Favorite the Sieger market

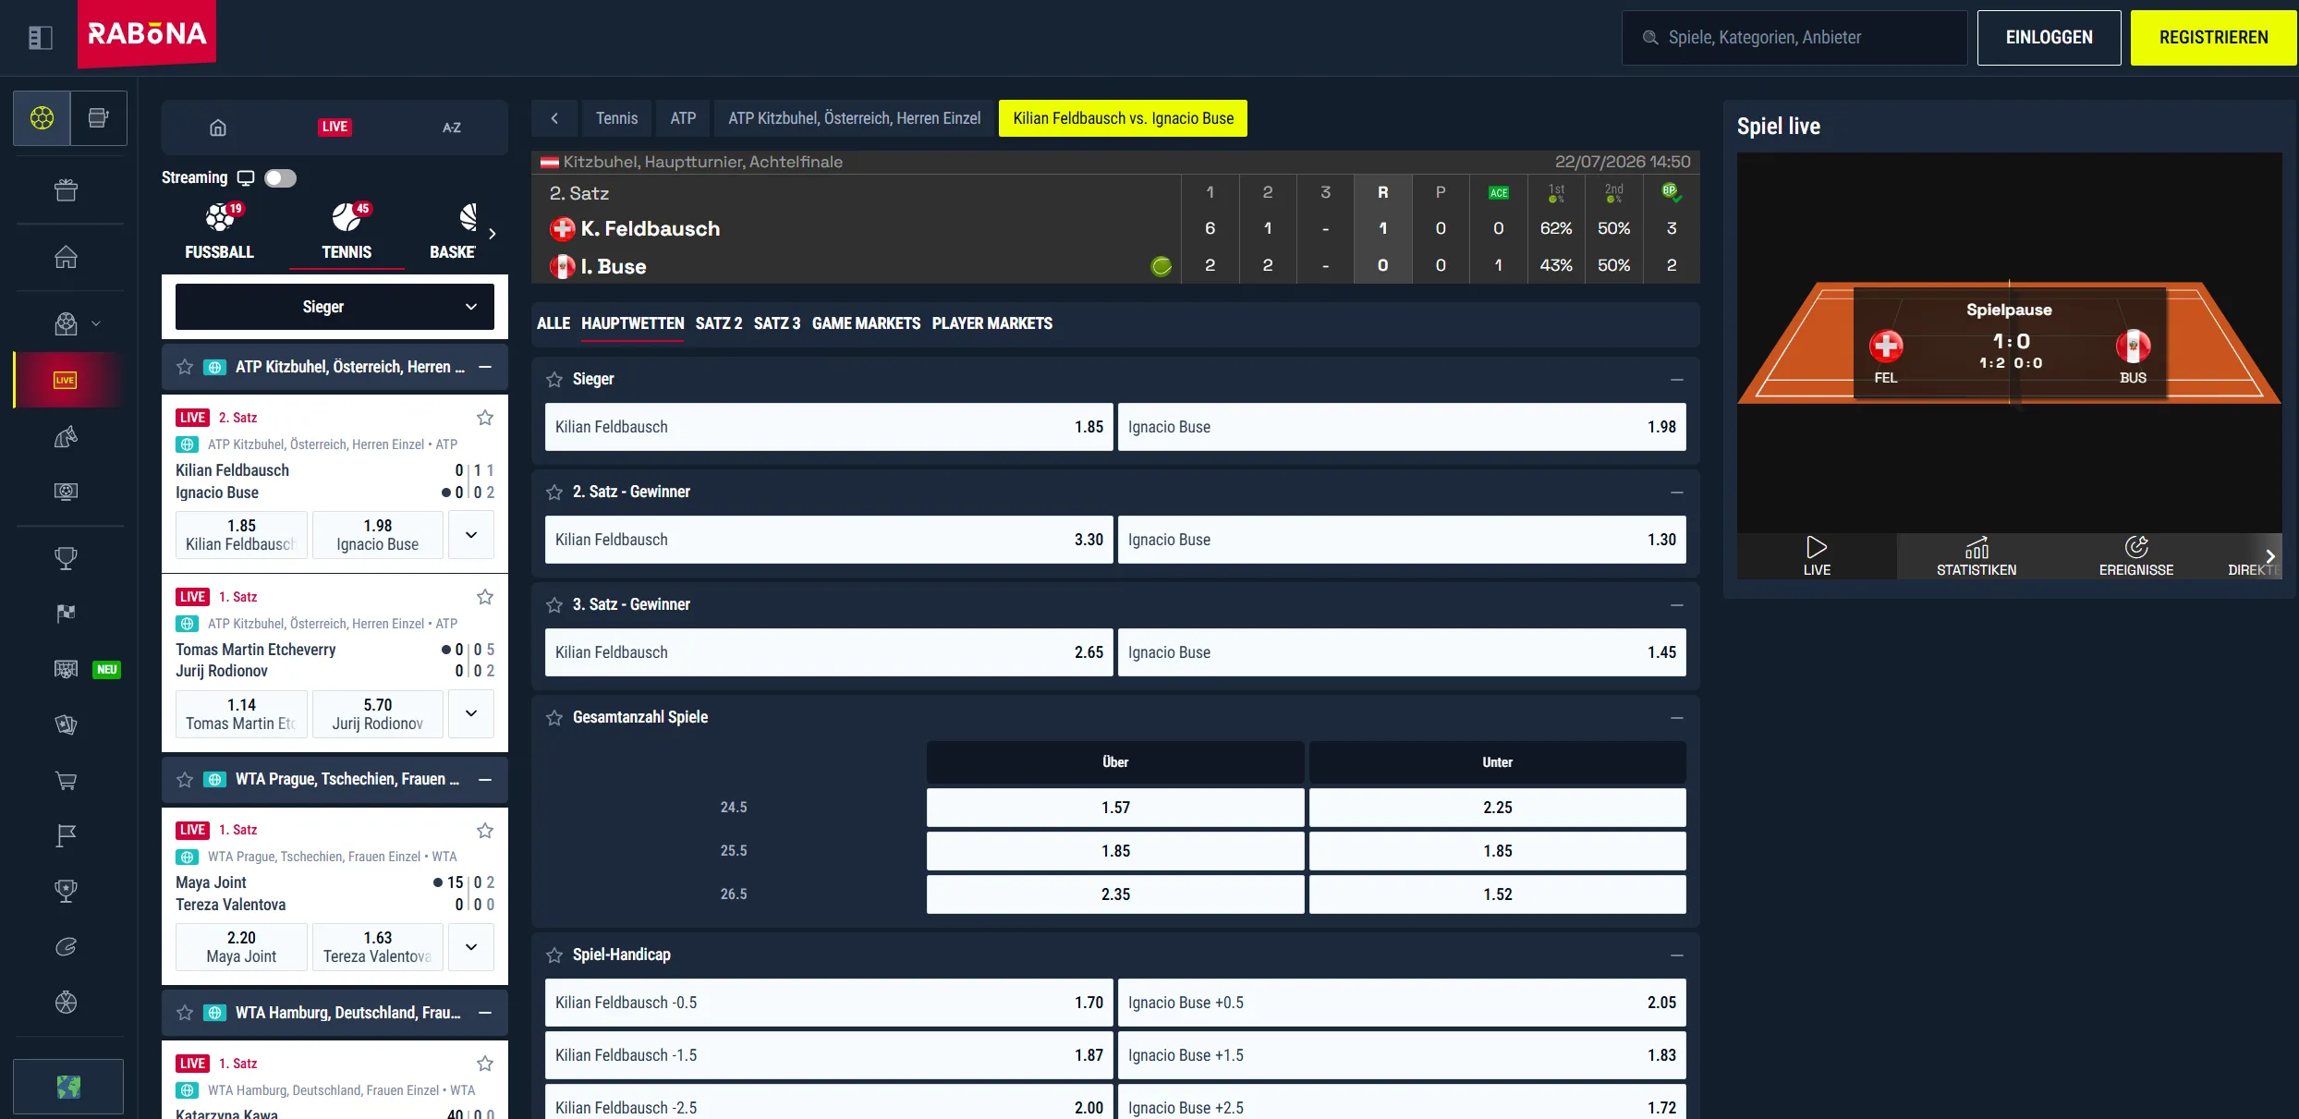(554, 380)
